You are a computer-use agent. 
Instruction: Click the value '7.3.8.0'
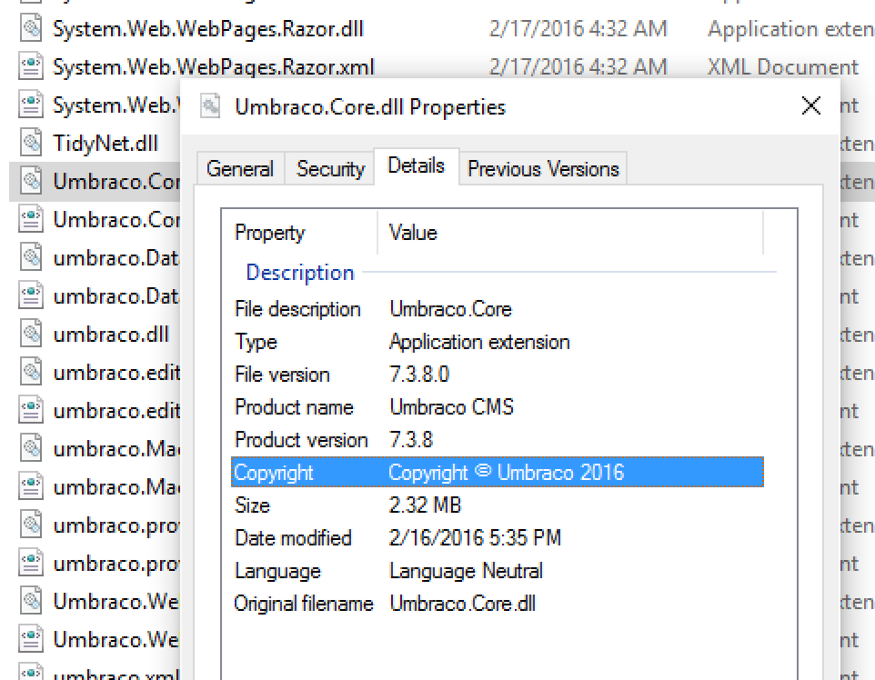(x=419, y=375)
